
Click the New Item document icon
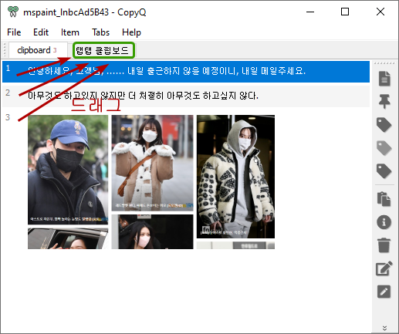click(x=384, y=79)
